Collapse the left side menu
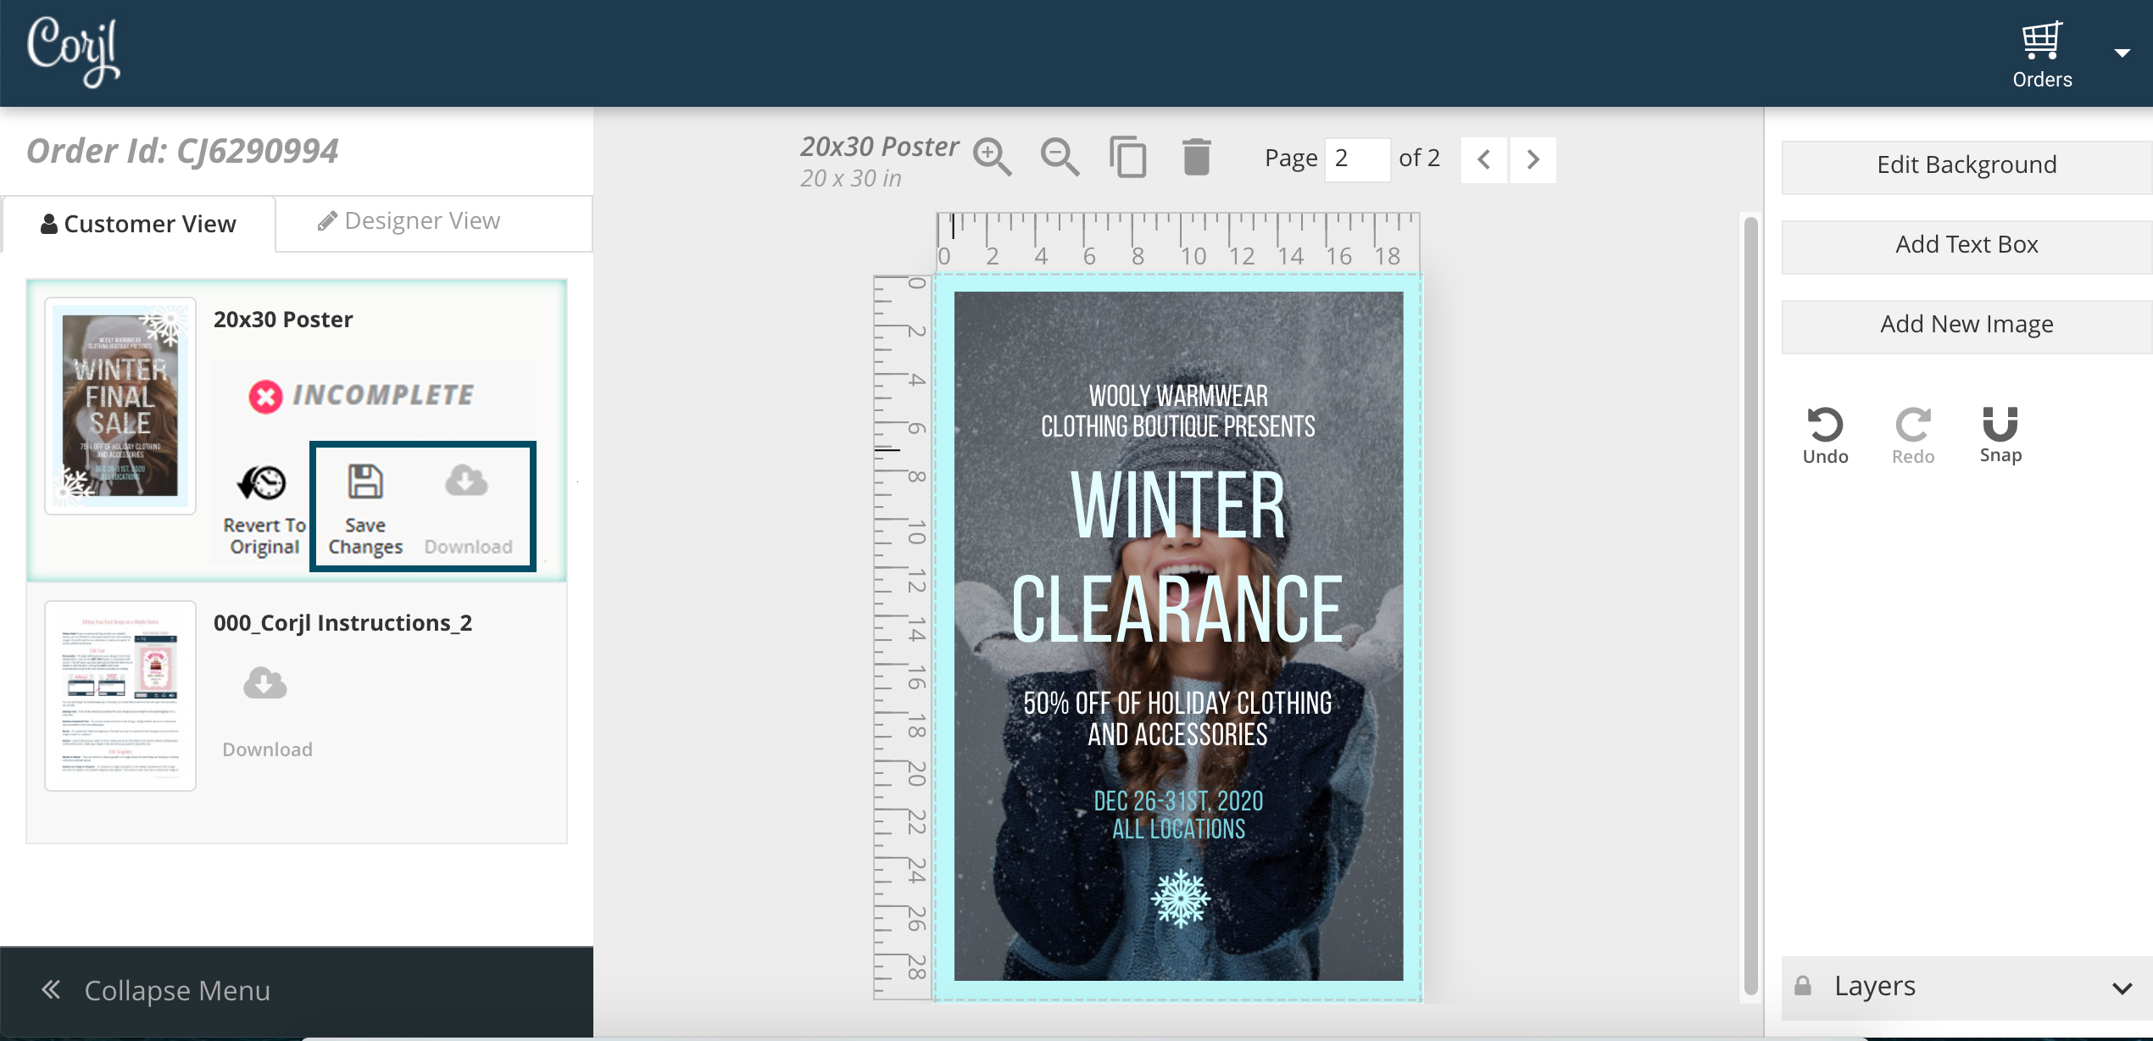Screen dimensions: 2153x1041 (x=157, y=989)
